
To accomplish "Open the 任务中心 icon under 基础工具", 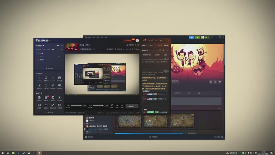I will coord(39,97).
